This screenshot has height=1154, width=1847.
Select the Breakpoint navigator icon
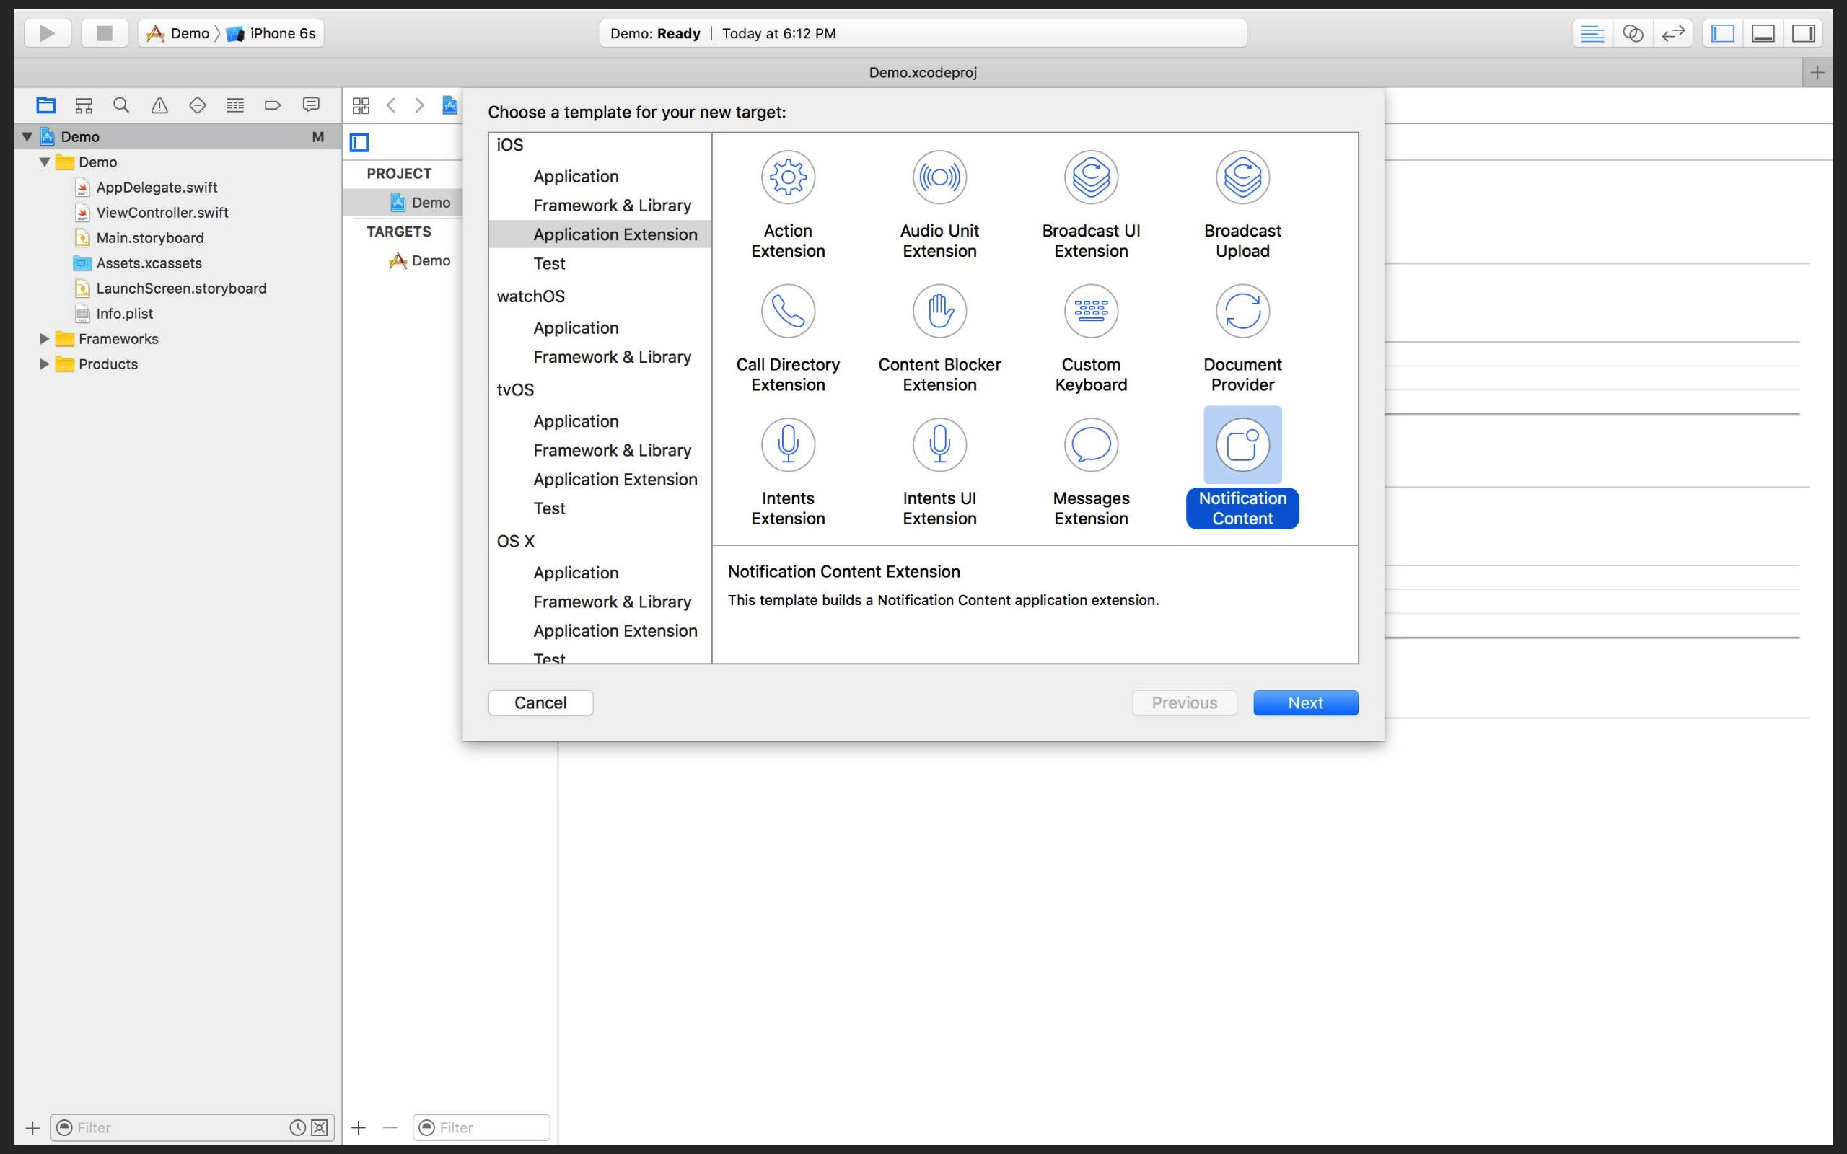tap(273, 105)
